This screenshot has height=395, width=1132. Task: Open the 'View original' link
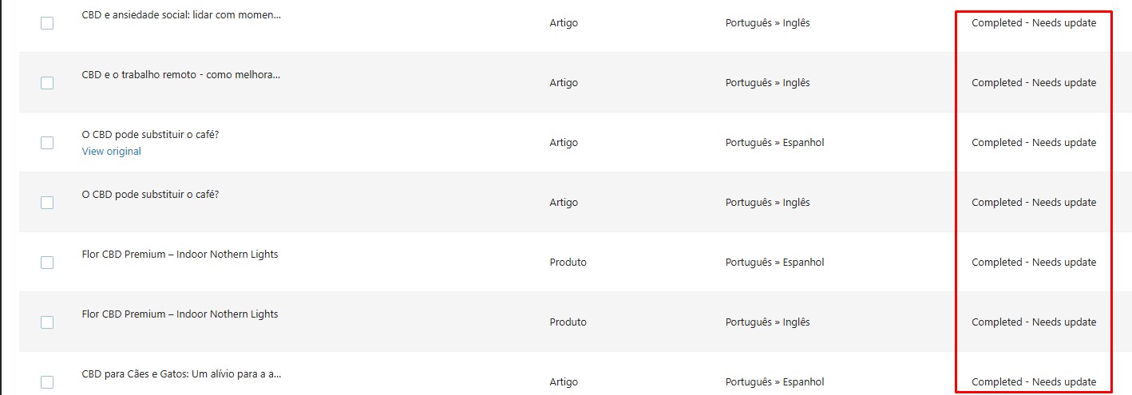pyautogui.click(x=111, y=152)
